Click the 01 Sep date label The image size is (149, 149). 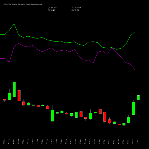pyautogui.click(x=104, y=142)
